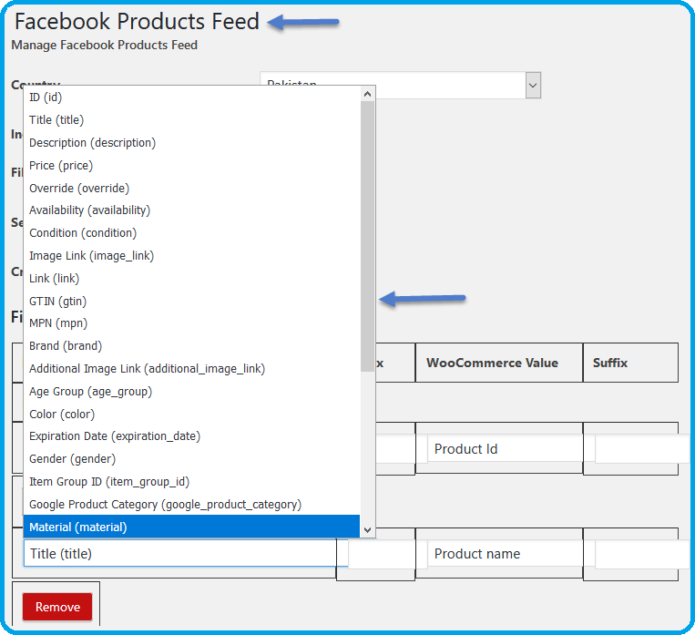Choose Title (title) in the dropdown list
Image resolution: width=695 pixels, height=635 pixels.
(x=191, y=119)
